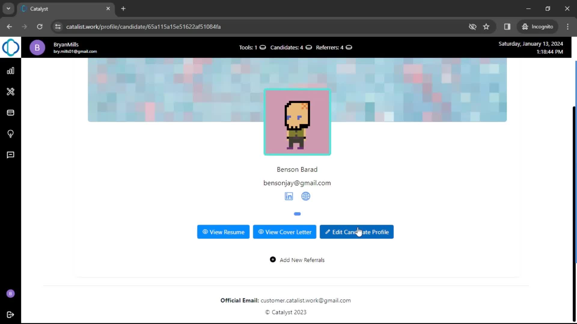The height and width of the screenshot is (324, 577).
Task: Click the logout/exit icon bottom sidebar
Action: (x=10, y=314)
